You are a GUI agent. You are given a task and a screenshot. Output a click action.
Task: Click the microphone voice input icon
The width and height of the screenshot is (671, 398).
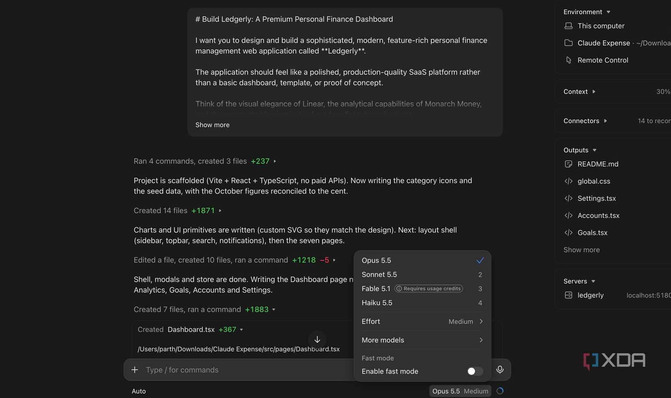click(500, 370)
